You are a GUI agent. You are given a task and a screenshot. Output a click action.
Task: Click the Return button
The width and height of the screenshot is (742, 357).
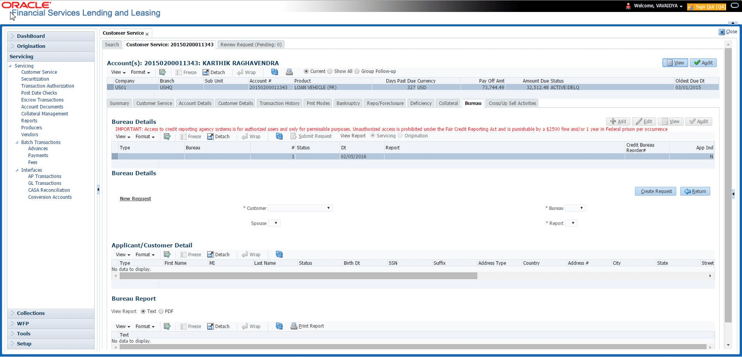coord(695,191)
